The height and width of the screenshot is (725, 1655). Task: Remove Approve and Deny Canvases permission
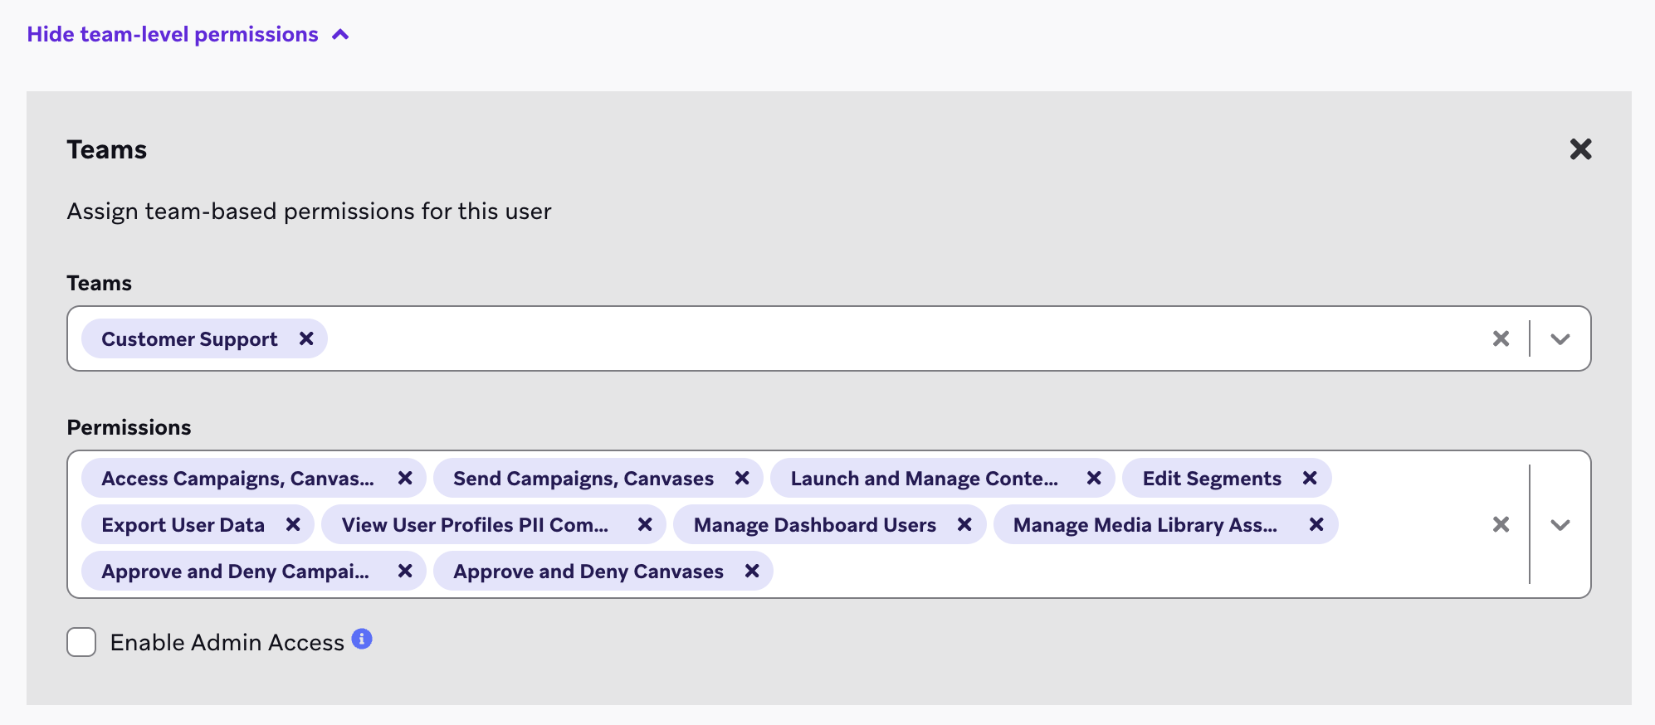[752, 571]
